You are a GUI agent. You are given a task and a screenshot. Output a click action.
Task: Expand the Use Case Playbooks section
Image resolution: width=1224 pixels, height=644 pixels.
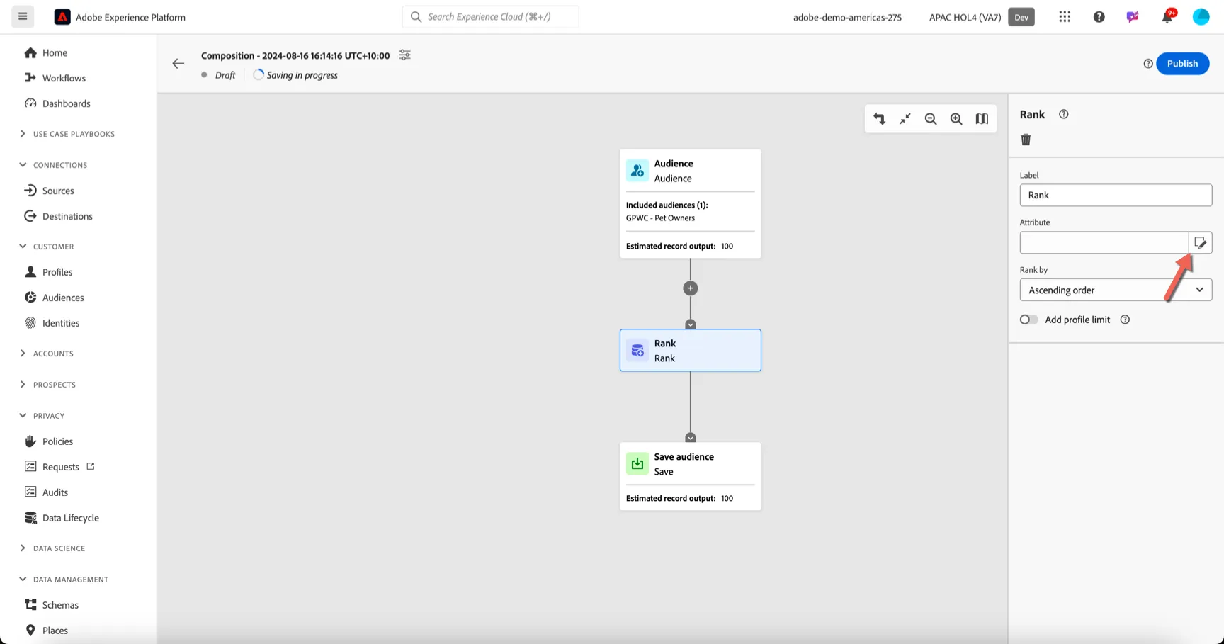[67, 134]
